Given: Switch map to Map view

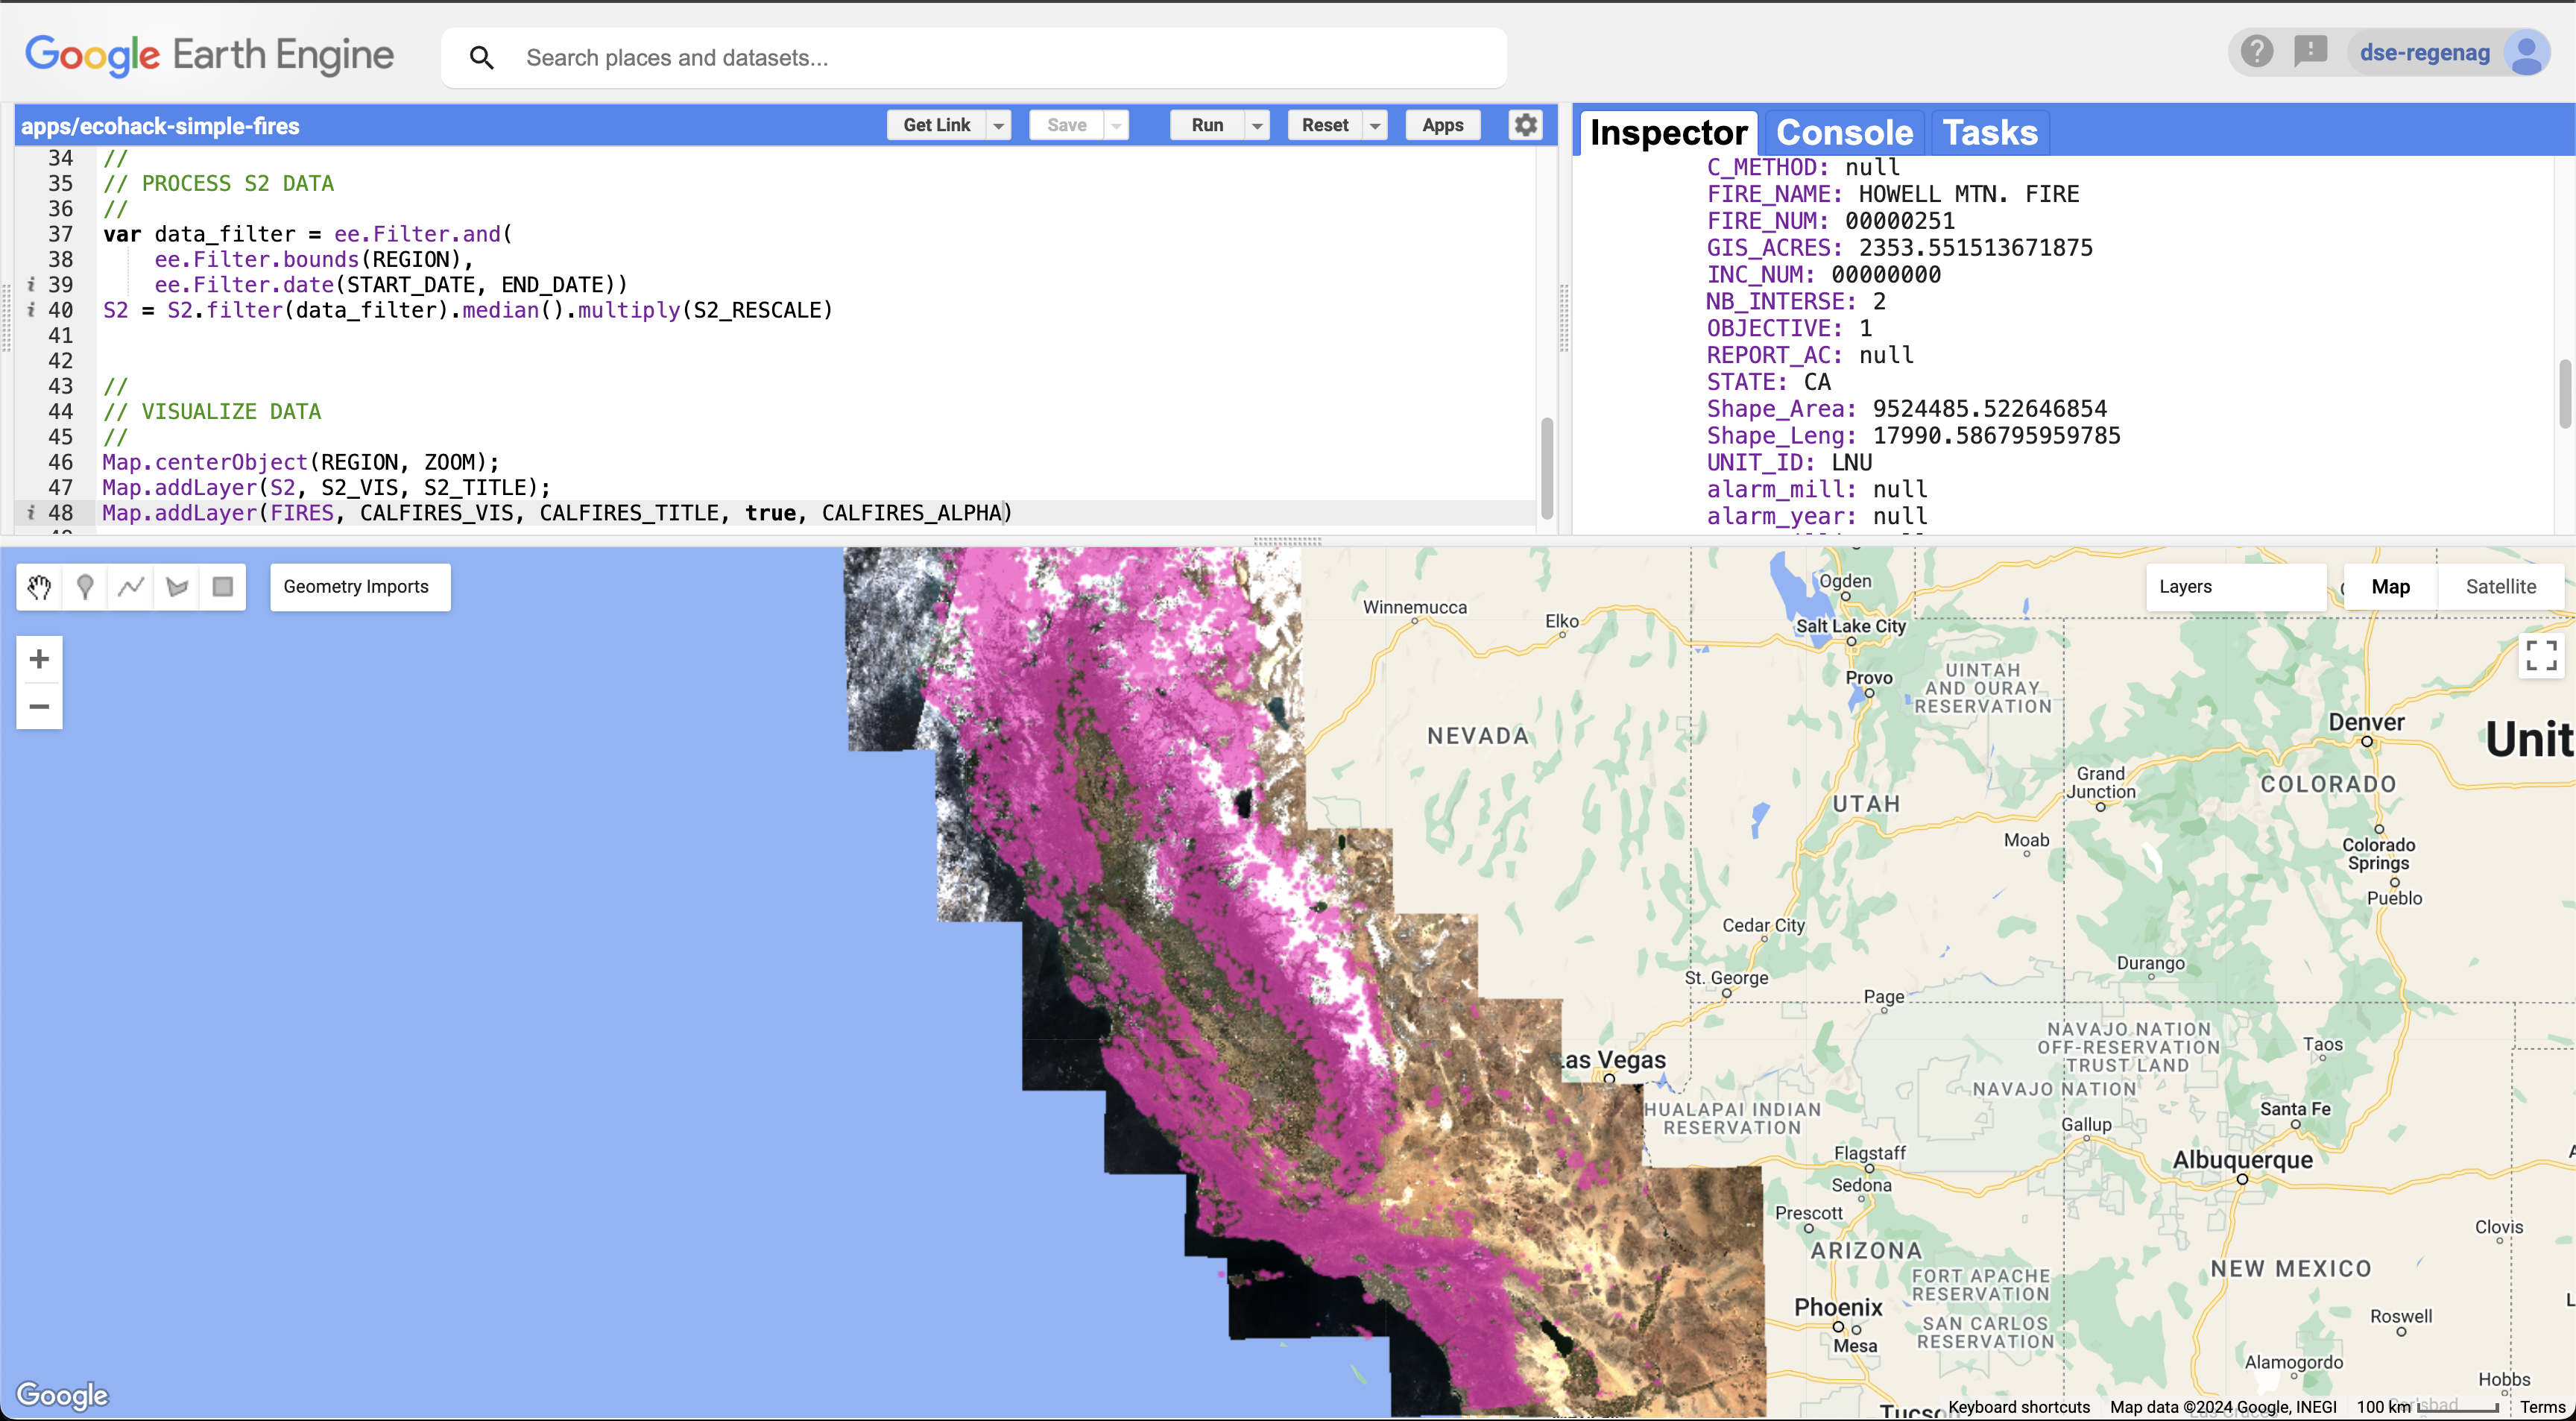Looking at the screenshot, I should pos(2391,587).
